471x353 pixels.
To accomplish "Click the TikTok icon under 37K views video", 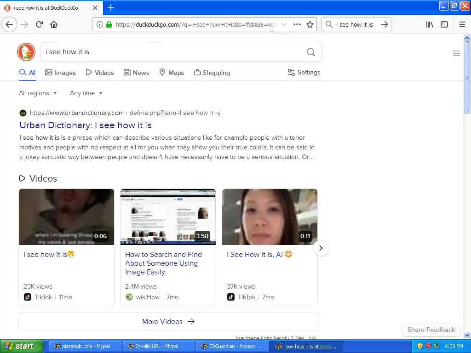I will point(231,297).
